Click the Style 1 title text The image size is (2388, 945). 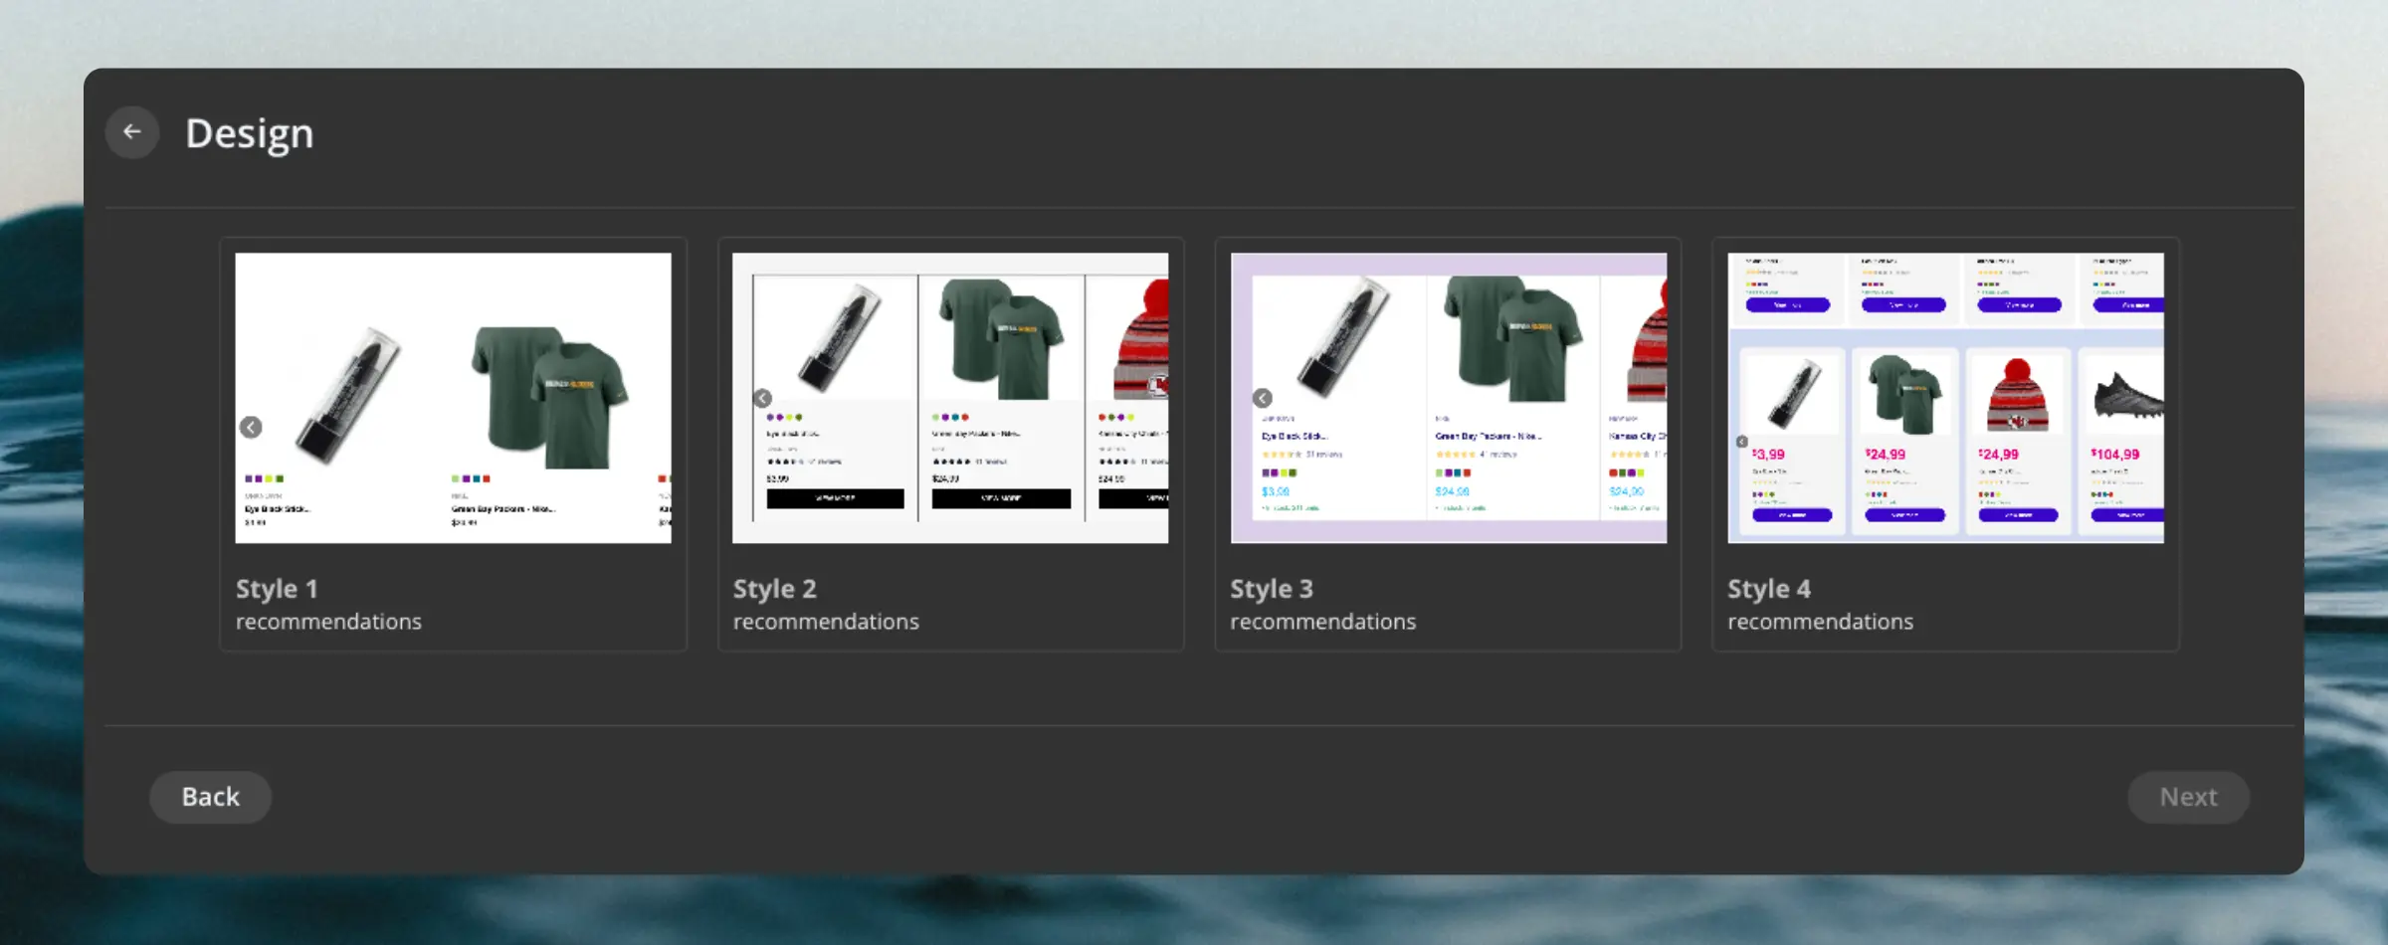click(x=277, y=589)
